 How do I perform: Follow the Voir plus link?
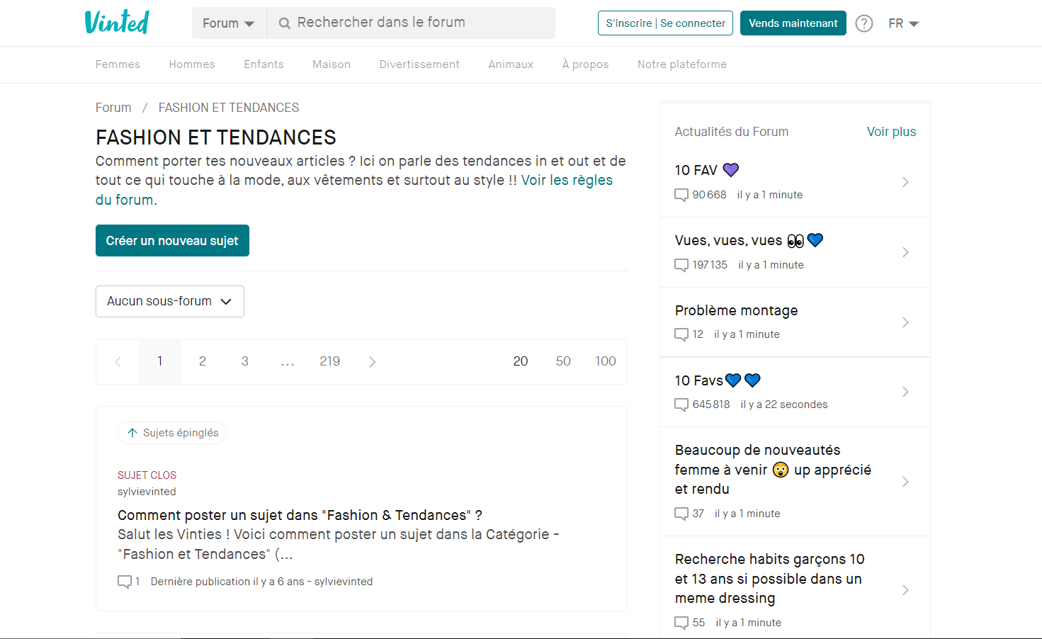(x=891, y=132)
